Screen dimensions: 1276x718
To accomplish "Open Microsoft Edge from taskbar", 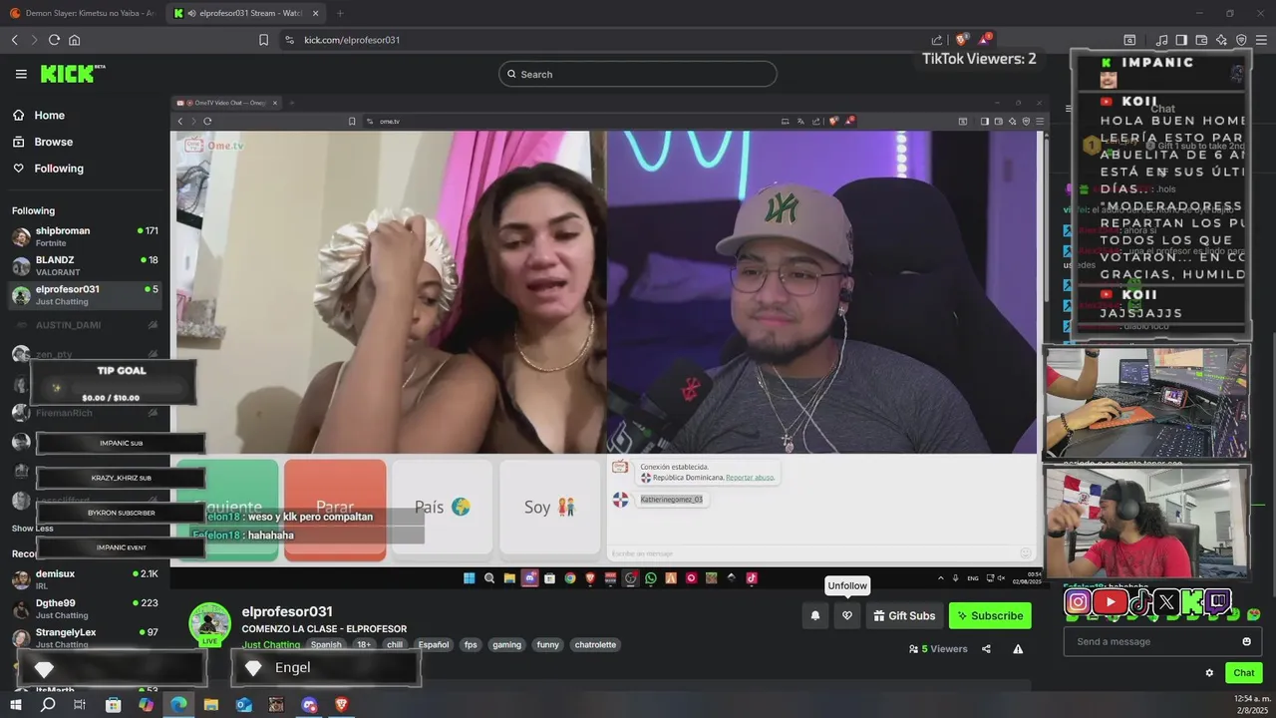I will (x=178, y=704).
